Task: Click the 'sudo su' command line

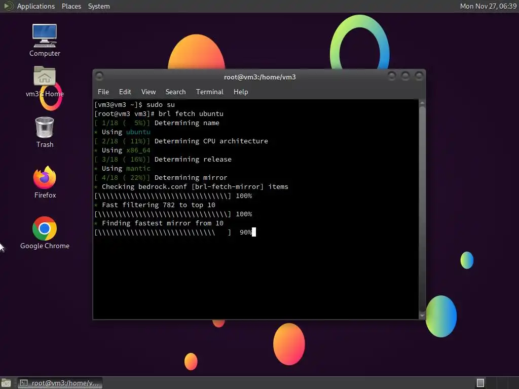Action: coord(134,104)
